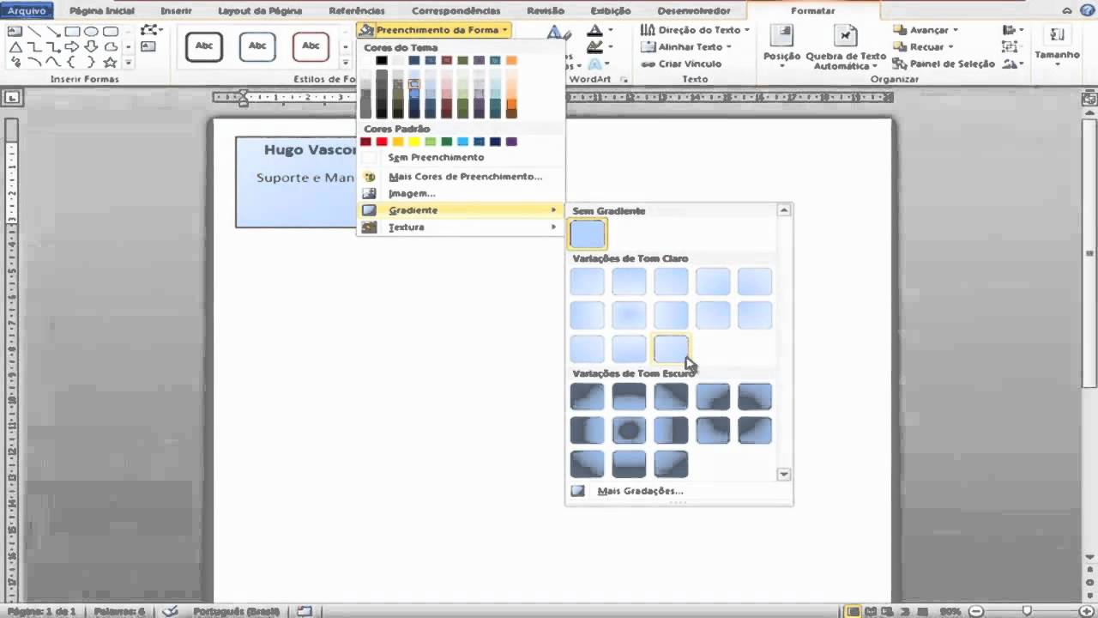Screen dimensions: 1098x618
Task: Open the Correspondências tab
Action: pyautogui.click(x=455, y=11)
